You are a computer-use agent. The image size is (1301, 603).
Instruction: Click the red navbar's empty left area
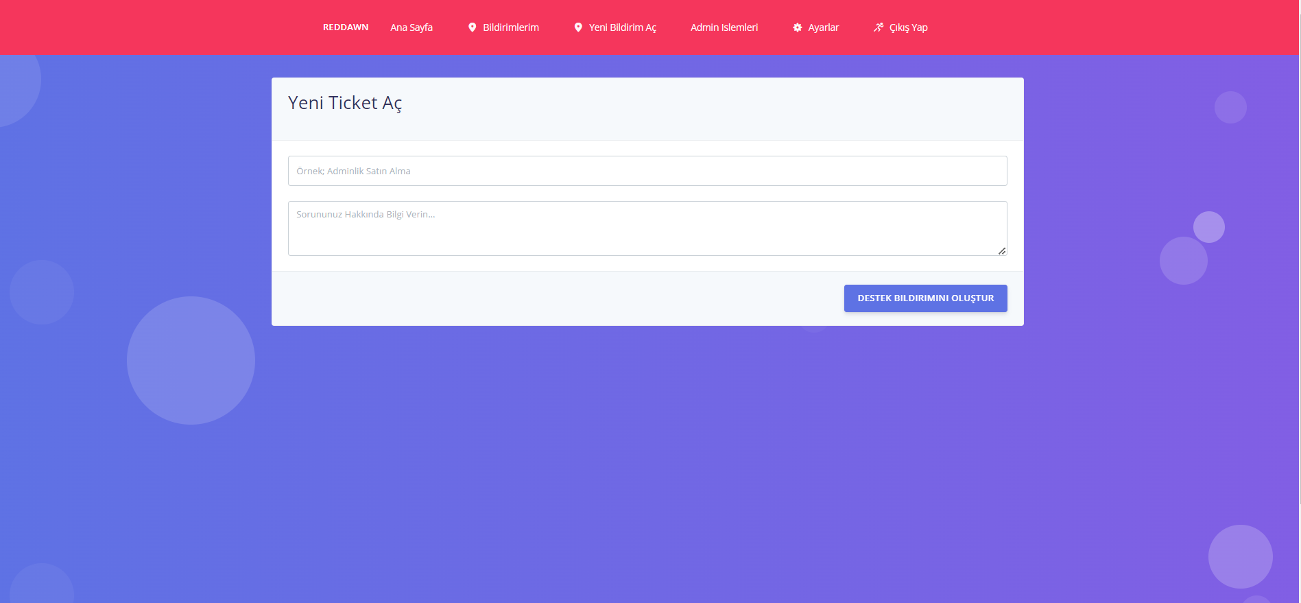pyautogui.click(x=158, y=27)
